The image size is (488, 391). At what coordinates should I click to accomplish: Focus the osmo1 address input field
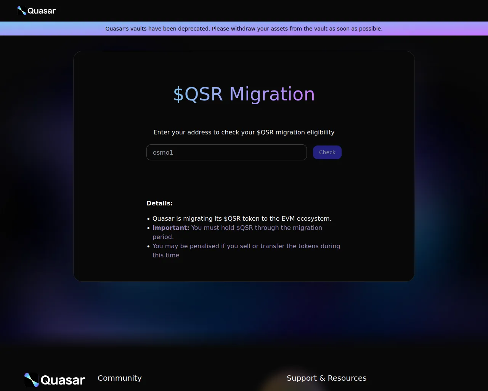226,152
